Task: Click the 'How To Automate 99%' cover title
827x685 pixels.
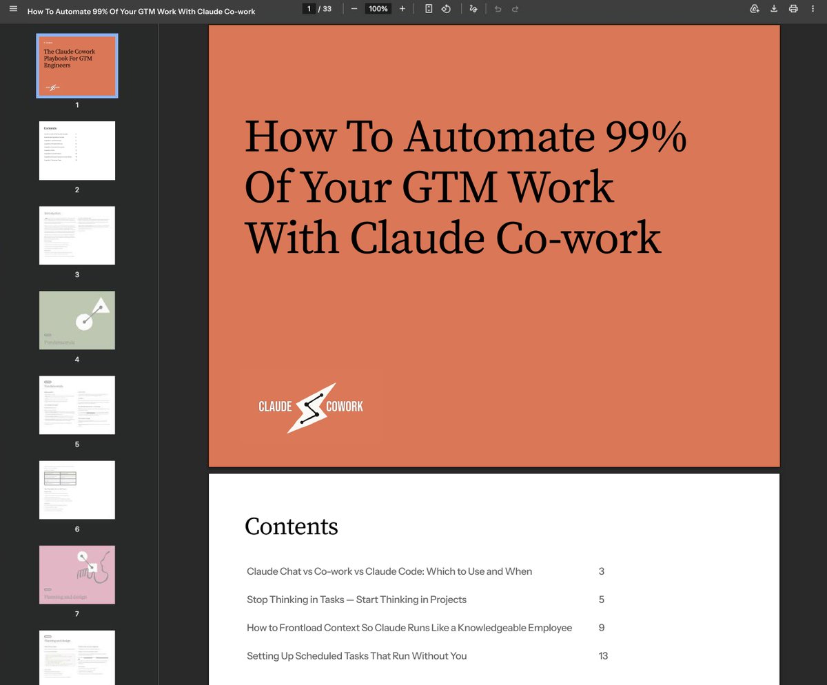Action: coord(466,187)
